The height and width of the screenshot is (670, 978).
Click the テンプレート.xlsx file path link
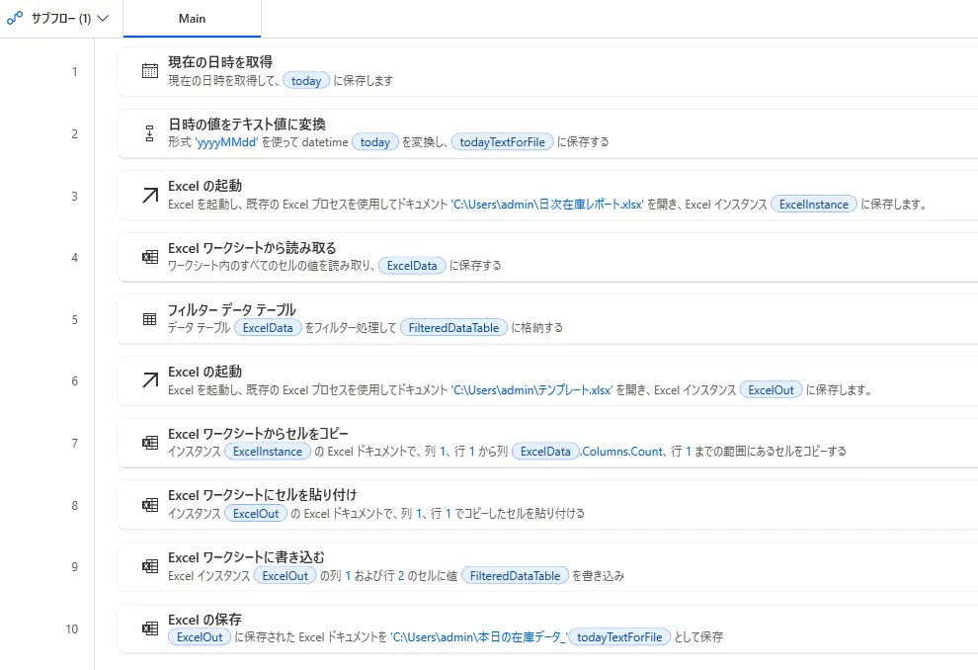tap(532, 390)
